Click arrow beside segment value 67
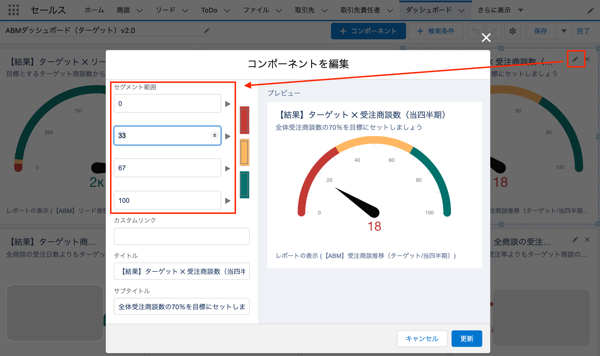Image resolution: width=600 pixels, height=356 pixels. click(227, 168)
